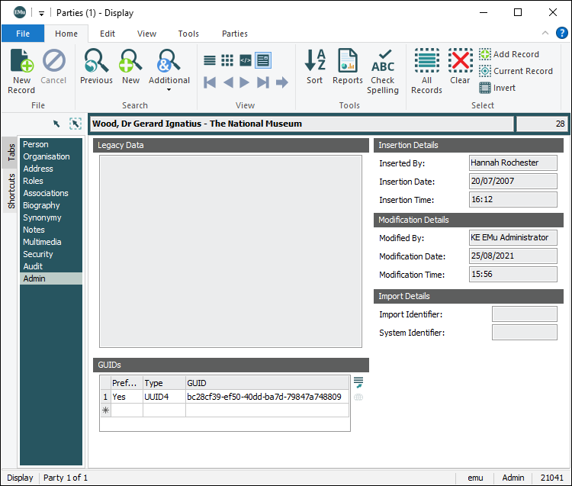Click Add Record in Select group
The height and width of the screenshot is (486, 572).
pyautogui.click(x=509, y=54)
